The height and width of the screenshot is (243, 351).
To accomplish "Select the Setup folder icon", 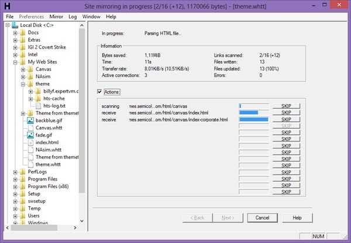I will [23, 194].
